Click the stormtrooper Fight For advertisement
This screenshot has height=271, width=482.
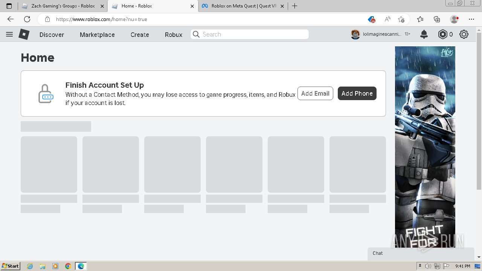click(425, 147)
